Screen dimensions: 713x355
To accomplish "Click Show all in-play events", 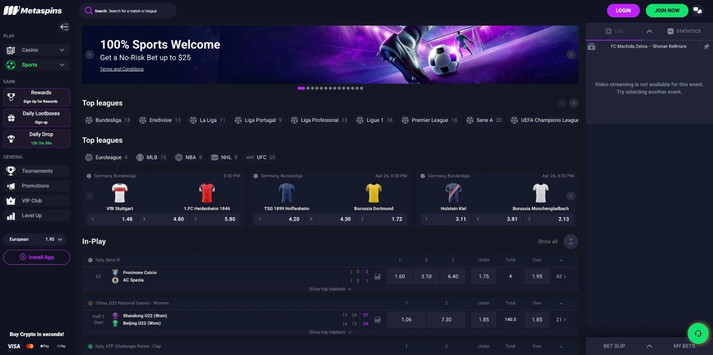I will [x=548, y=241].
